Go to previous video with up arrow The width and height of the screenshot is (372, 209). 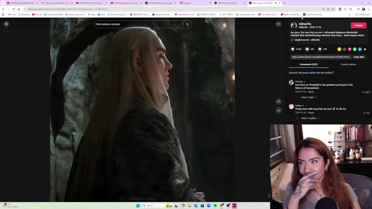coord(278,101)
